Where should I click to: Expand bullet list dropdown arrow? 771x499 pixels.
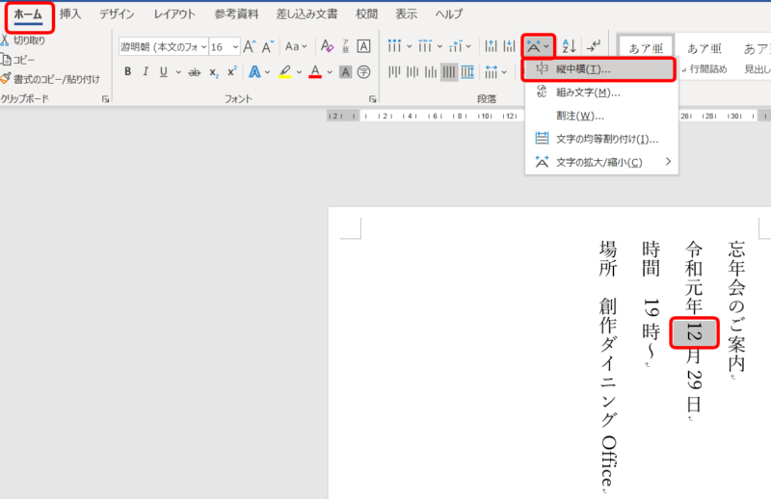coord(409,46)
